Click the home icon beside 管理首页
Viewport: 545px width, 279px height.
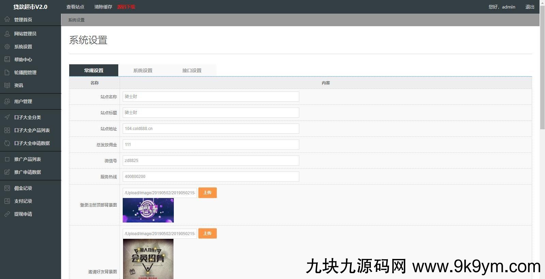(7, 19)
